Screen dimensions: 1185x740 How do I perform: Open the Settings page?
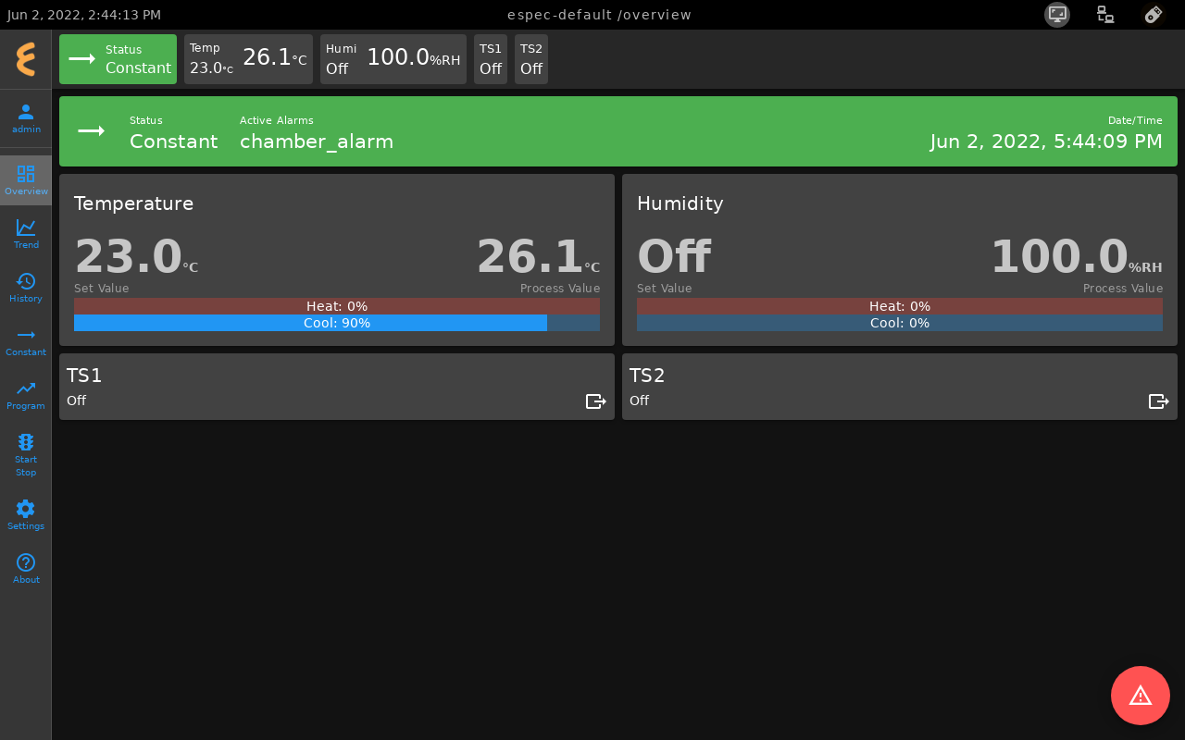pos(26,515)
